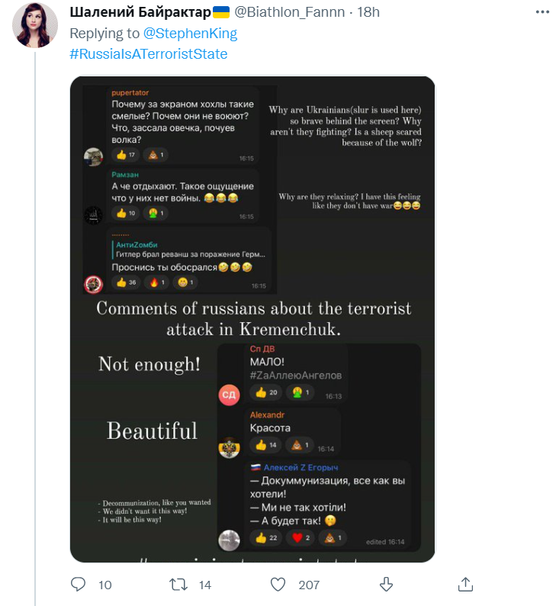Image resolution: width=556 pixels, height=606 pixels.
Task: Click the 'Not enough!' caption in image
Action: click(149, 364)
